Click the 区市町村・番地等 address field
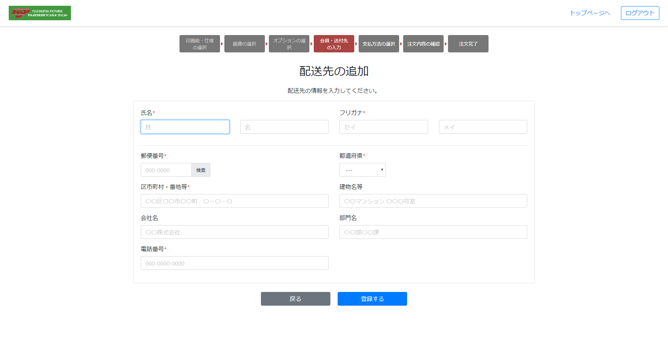668x353 pixels. point(234,201)
